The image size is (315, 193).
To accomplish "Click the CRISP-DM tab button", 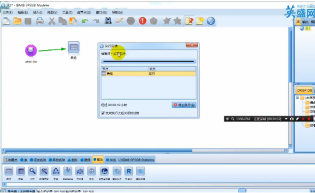I will pyautogui.click(x=304, y=90).
